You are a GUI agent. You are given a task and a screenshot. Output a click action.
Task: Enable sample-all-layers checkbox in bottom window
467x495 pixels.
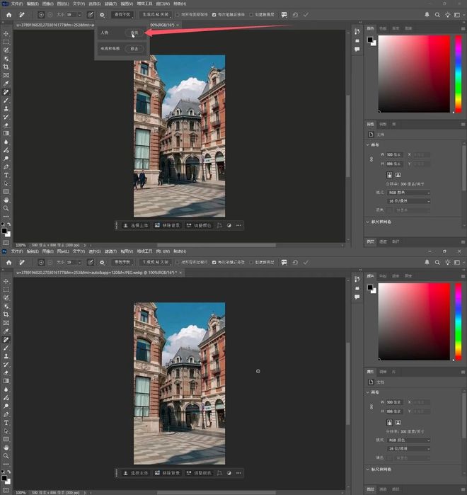click(x=177, y=262)
